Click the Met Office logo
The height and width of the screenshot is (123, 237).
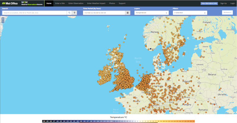pos(10,3)
